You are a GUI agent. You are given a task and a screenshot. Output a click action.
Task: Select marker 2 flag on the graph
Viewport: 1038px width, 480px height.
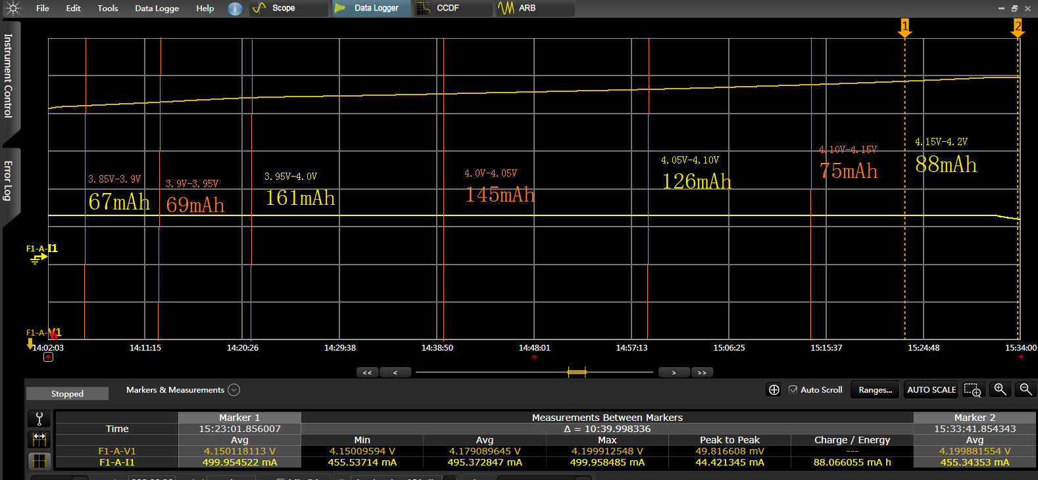tap(1018, 28)
